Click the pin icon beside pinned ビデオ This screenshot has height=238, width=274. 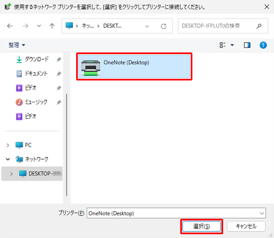[x=59, y=88]
